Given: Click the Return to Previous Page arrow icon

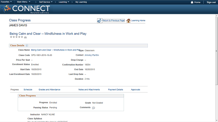Looking at the screenshot, I should (x=99, y=21).
